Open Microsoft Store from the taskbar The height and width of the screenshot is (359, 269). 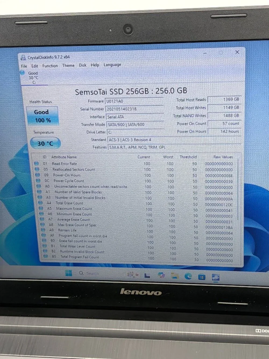(x=202, y=277)
